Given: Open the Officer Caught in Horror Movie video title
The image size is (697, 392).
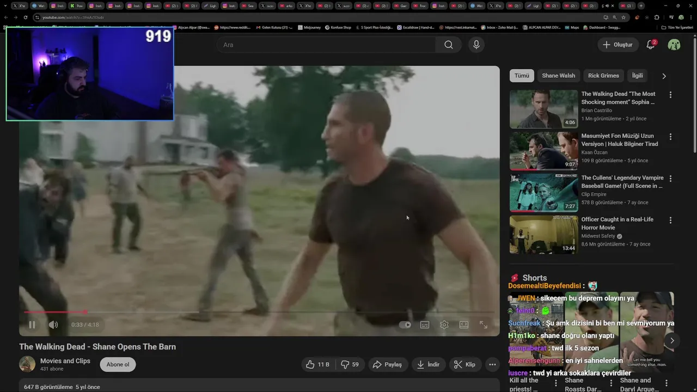Looking at the screenshot, I should (617, 224).
